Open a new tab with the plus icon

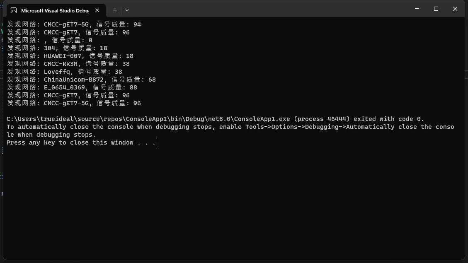pos(115,10)
